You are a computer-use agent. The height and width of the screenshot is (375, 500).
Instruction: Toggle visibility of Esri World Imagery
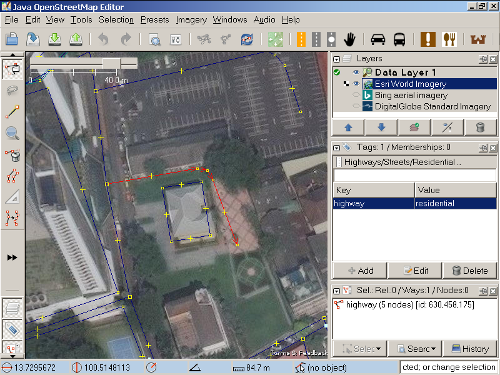coord(356,84)
